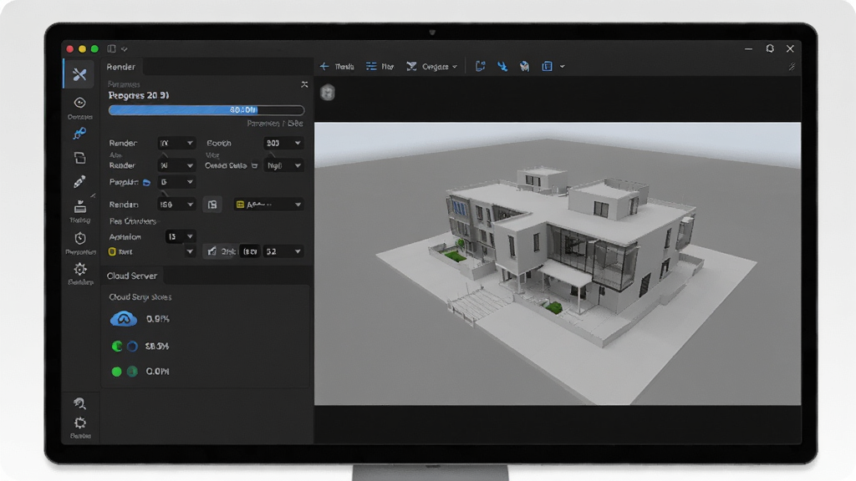Open the dropdown showing Ngt value

[x=283, y=165]
